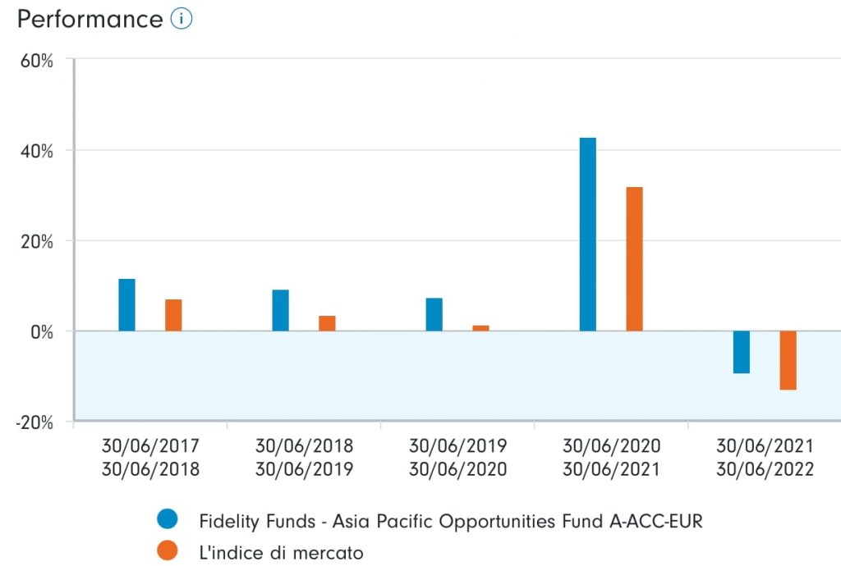The width and height of the screenshot is (841, 566).
Task: Select the L'indice di mercato legend label
Action: (281, 553)
